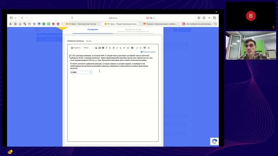Open the background color dropdown in the toolbar

tap(132, 48)
